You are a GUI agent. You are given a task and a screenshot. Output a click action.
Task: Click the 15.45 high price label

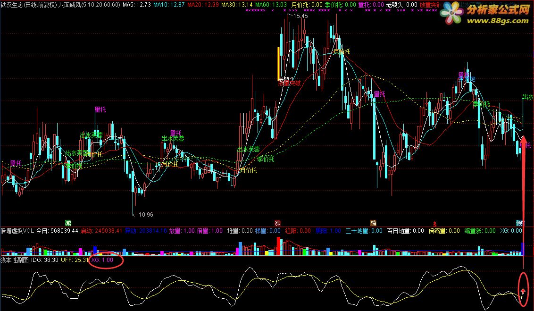tap(300, 16)
